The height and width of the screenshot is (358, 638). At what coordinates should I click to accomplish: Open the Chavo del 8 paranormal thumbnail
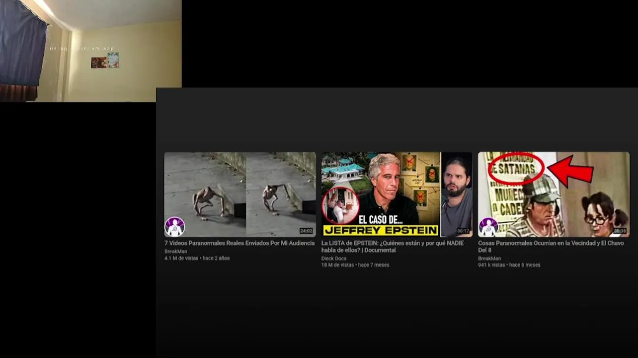[554, 194]
